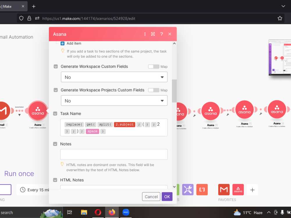This screenshot has width=291, height=218.
Task: Click the blue Add item plus icon
Action: click(63, 43)
